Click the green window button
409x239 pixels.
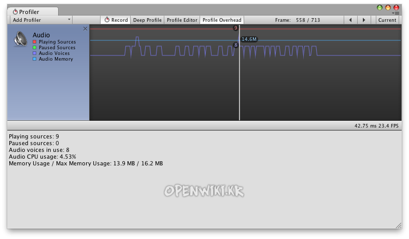pyautogui.click(x=379, y=8)
